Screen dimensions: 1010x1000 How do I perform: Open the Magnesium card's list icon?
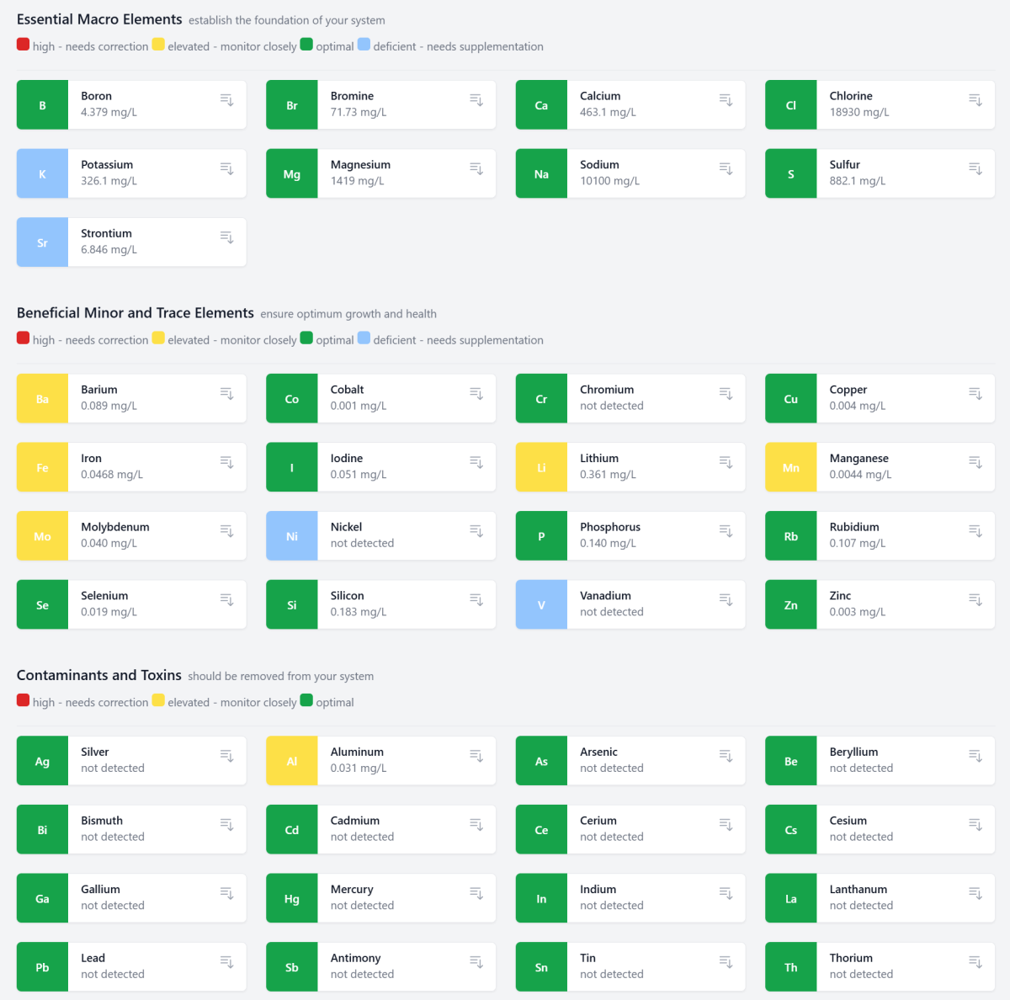476,169
